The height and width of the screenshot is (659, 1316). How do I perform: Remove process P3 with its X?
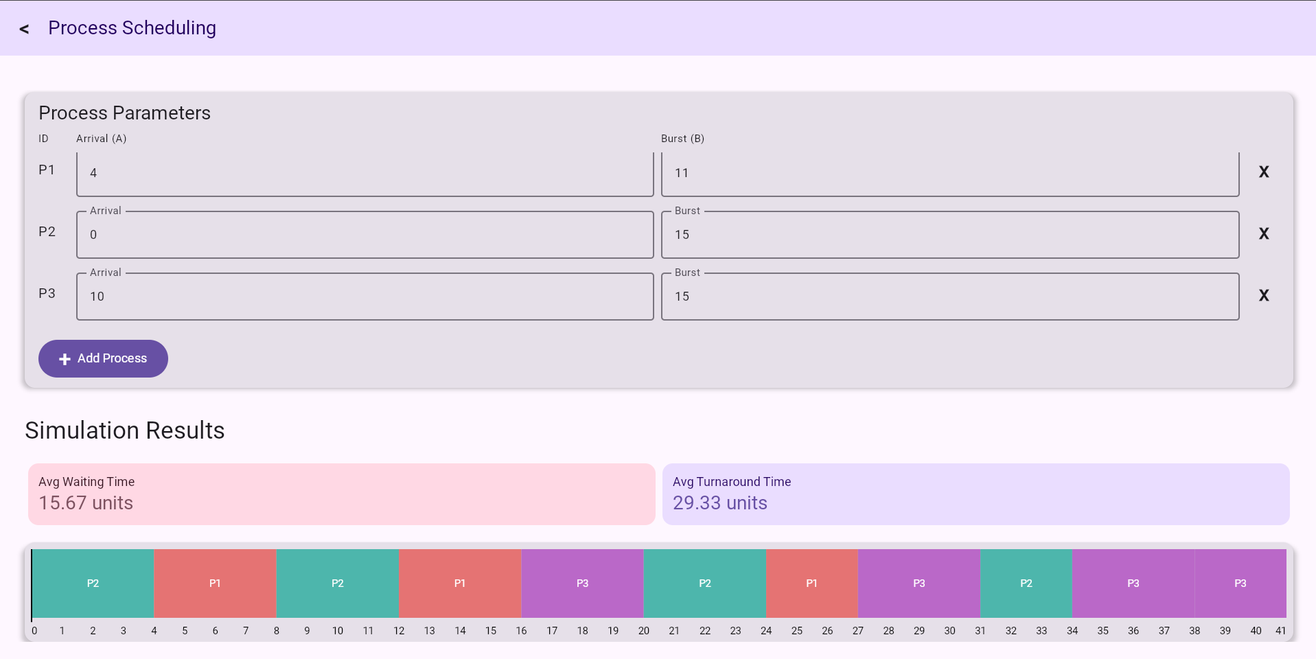1264,295
